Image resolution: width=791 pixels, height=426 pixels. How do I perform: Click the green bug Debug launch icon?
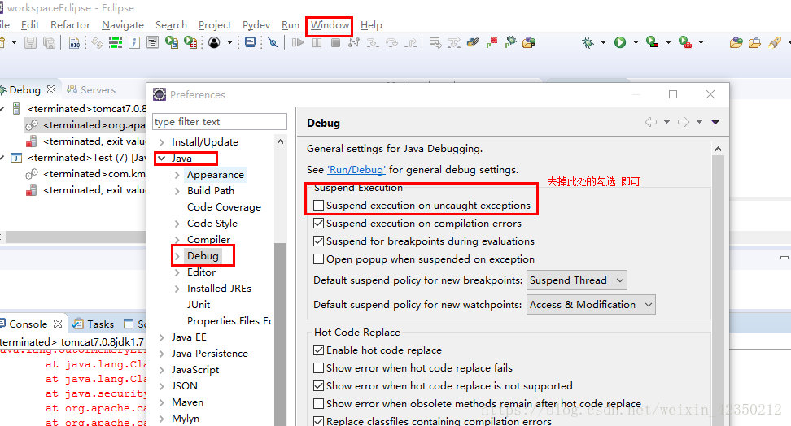pyautogui.click(x=588, y=43)
